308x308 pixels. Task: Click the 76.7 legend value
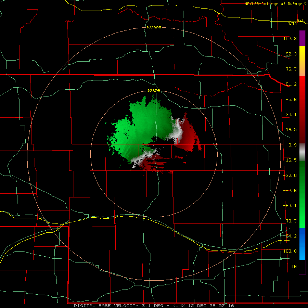coord(291,69)
